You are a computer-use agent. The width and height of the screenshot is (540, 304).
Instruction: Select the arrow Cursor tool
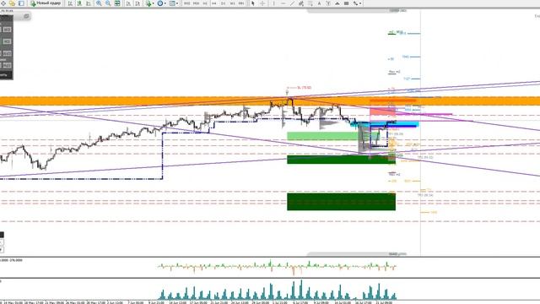pyautogui.click(x=253, y=3)
